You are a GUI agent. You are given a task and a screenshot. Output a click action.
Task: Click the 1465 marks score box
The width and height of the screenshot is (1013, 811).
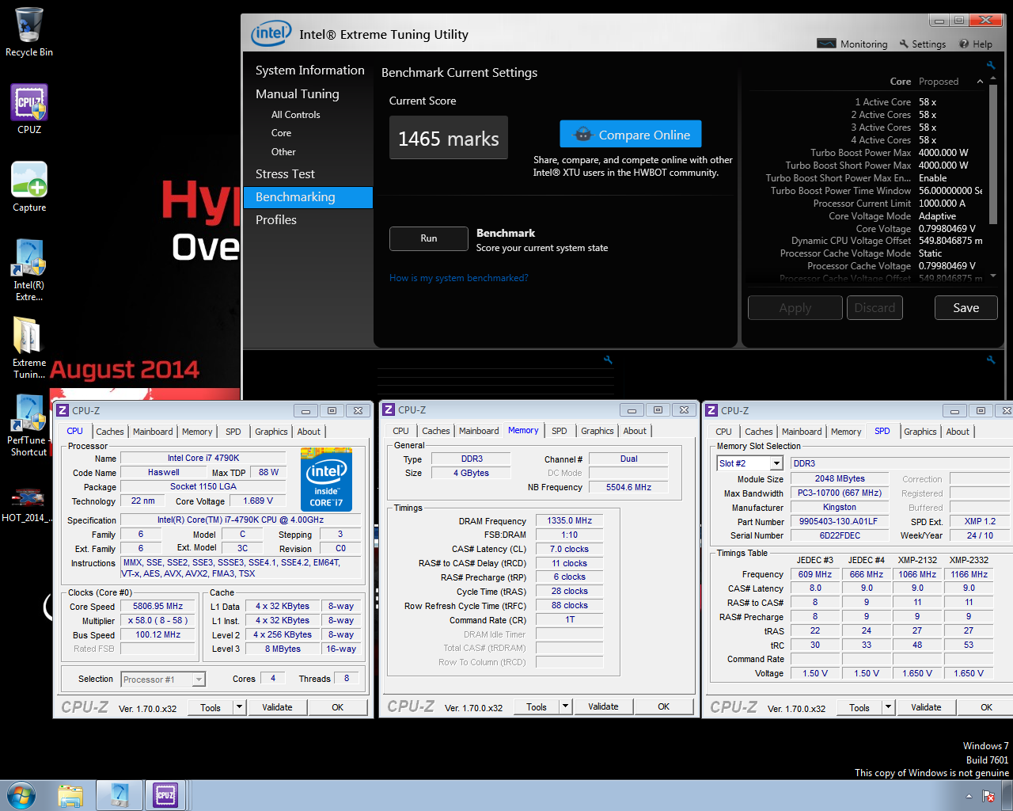(x=449, y=138)
